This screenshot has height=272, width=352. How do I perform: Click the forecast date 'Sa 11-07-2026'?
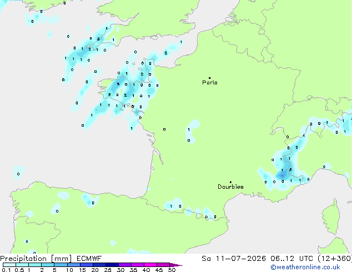pyautogui.click(x=234, y=259)
